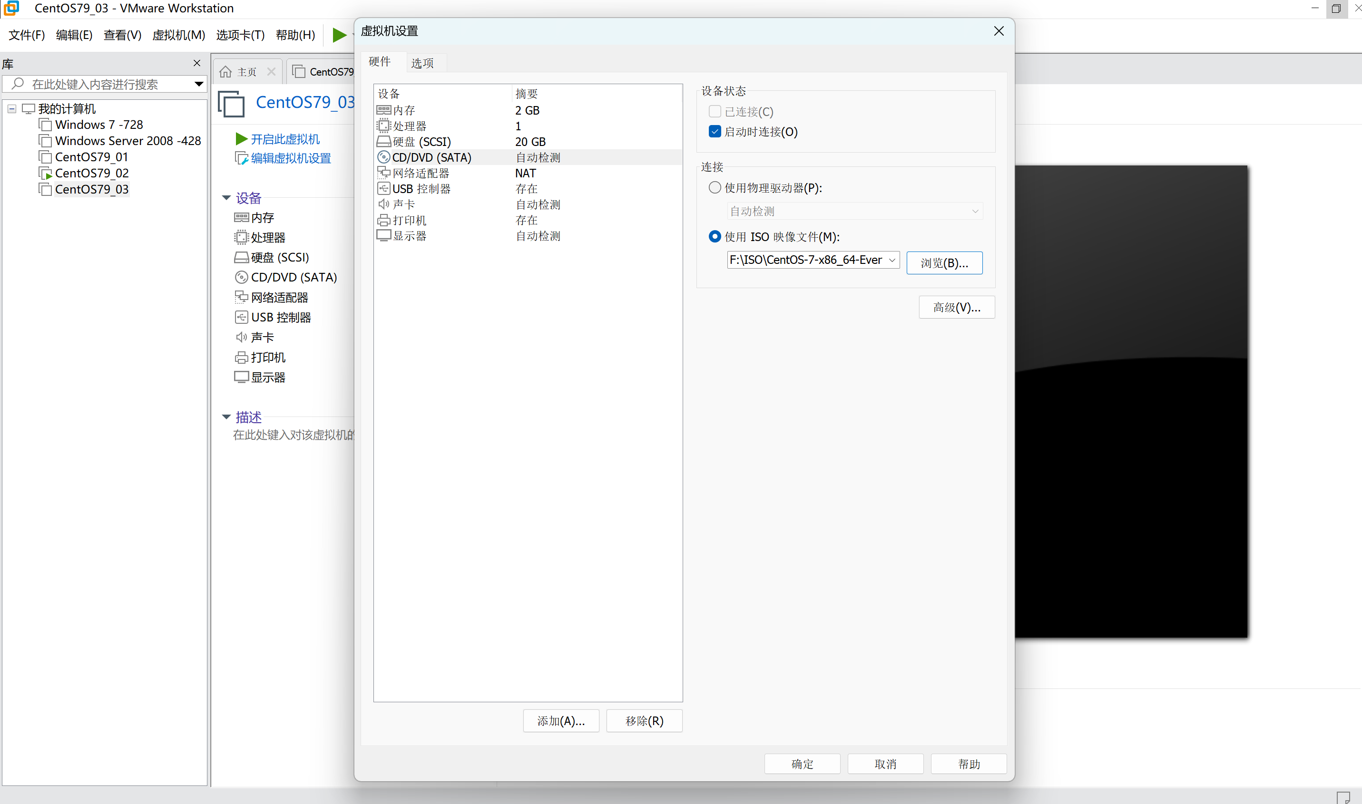1362x804 pixels.
Task: Collapse the 描述 section in VM summary
Action: click(x=226, y=417)
